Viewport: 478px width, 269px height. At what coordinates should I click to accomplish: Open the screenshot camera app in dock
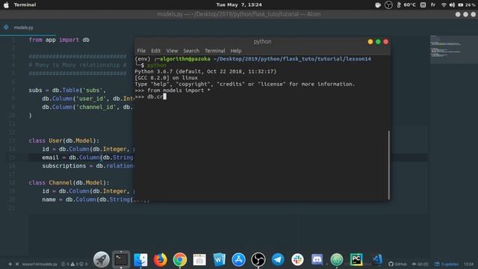pyautogui.click(x=199, y=260)
